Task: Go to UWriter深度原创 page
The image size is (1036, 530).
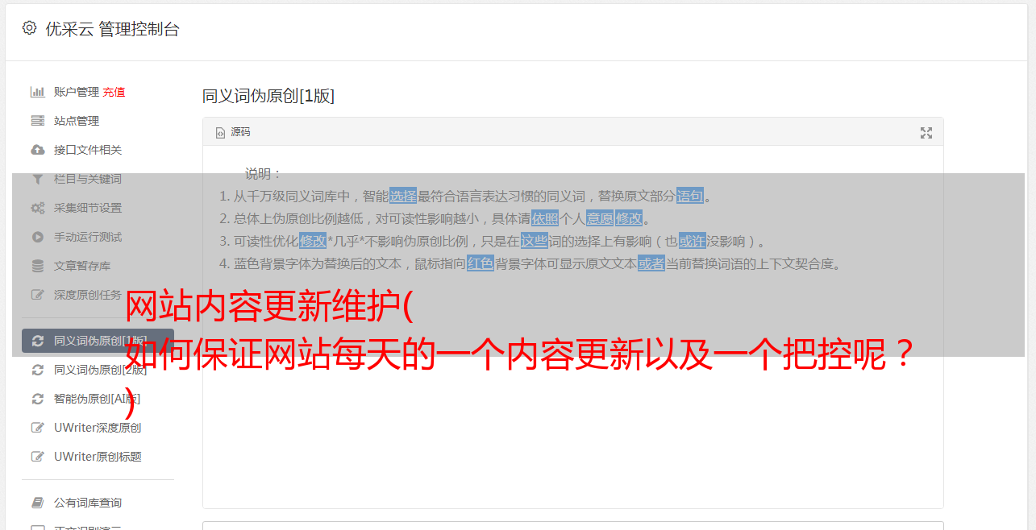Action: click(98, 428)
